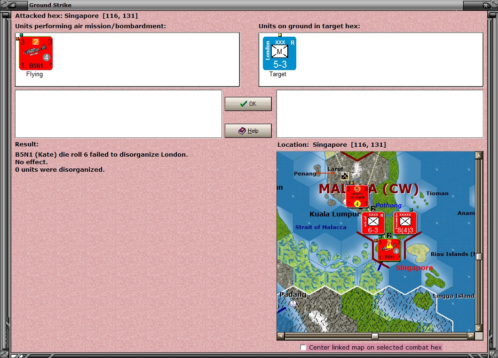This screenshot has height=358, width=498.
Task: Click the Riau Islands label
Action: (x=452, y=254)
